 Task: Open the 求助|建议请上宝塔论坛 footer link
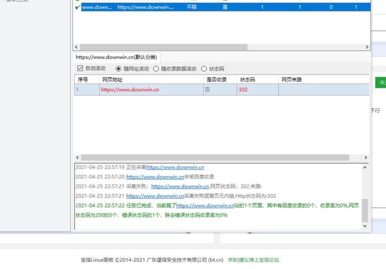tap(253, 260)
